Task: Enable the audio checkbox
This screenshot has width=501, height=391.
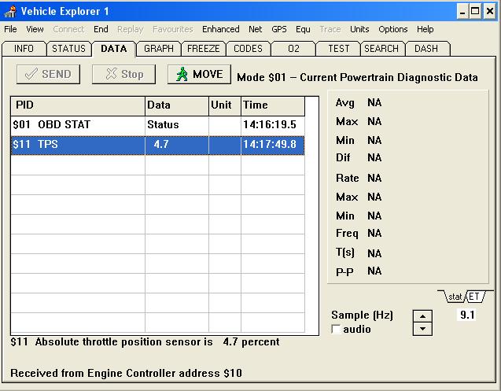Action: coord(337,330)
